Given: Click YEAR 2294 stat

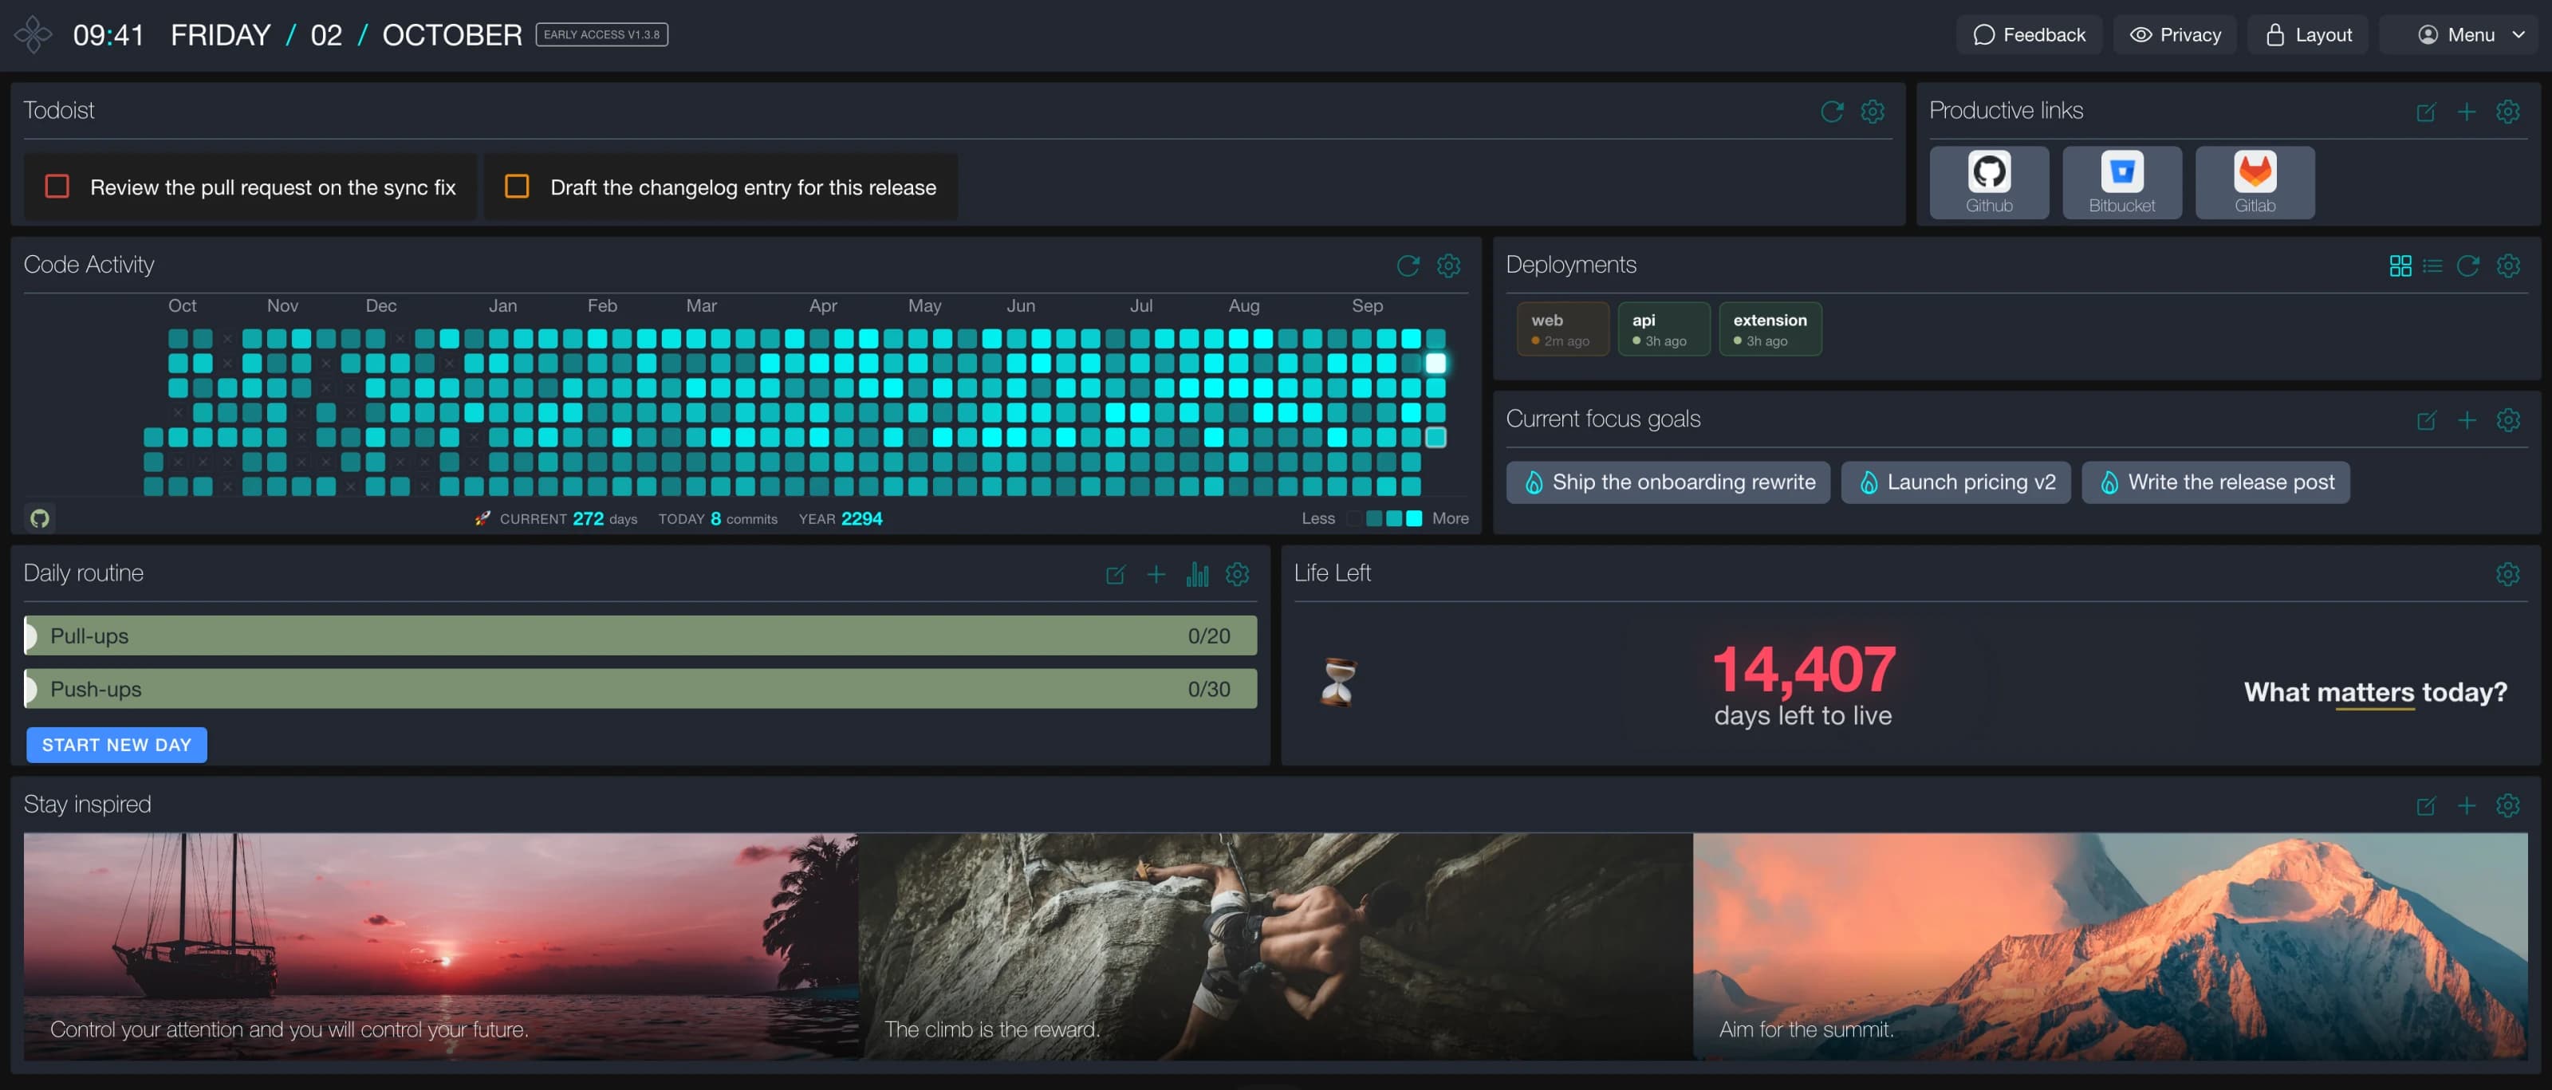Looking at the screenshot, I should (x=840, y=518).
